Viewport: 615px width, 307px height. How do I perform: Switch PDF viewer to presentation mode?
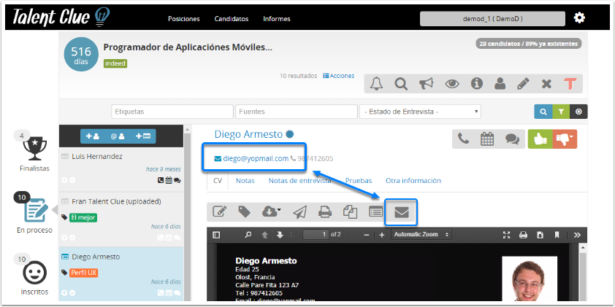[x=507, y=235]
